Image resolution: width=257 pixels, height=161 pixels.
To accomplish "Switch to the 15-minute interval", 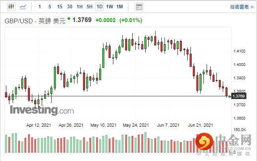I will pos(59,7).
